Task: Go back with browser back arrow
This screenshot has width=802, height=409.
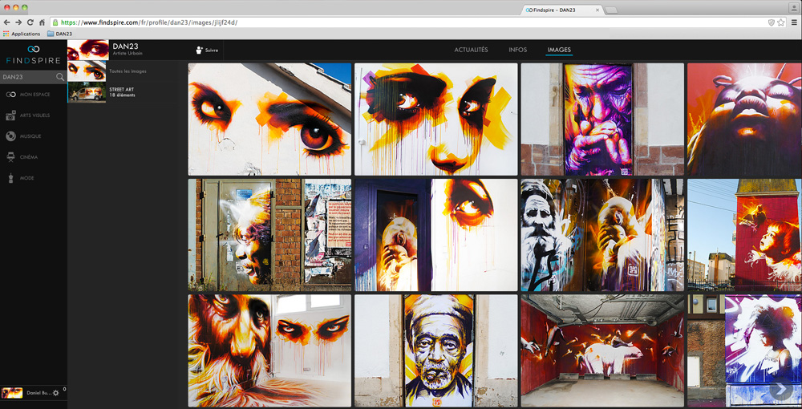Action: pos(7,22)
